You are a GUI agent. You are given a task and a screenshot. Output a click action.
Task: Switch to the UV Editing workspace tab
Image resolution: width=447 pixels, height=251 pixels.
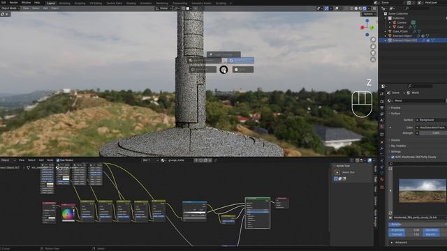[96, 3]
